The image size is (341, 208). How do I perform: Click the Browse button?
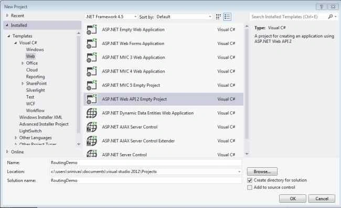[x=262, y=171]
